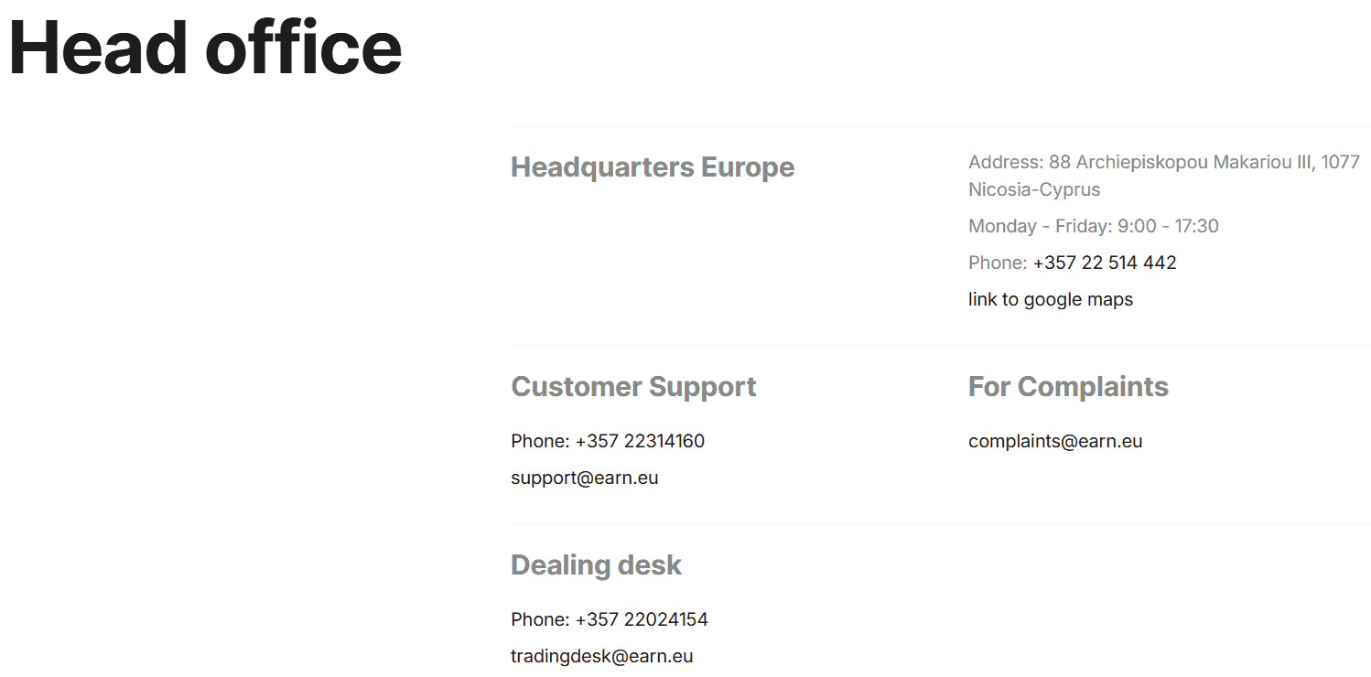
Task: Call Customer Support number +357 22314160
Action: pyautogui.click(x=640, y=441)
